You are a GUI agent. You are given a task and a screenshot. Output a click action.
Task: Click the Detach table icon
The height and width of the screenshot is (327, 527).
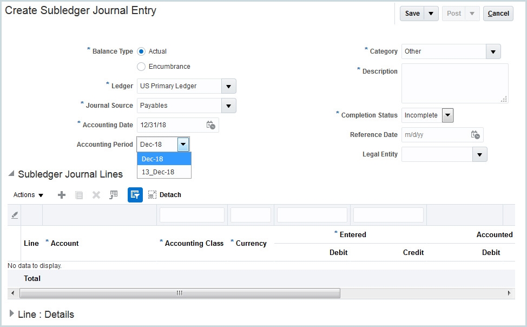152,194
